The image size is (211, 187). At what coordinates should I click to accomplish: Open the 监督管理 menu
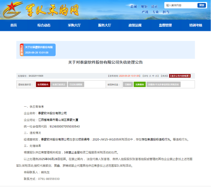click(165, 25)
